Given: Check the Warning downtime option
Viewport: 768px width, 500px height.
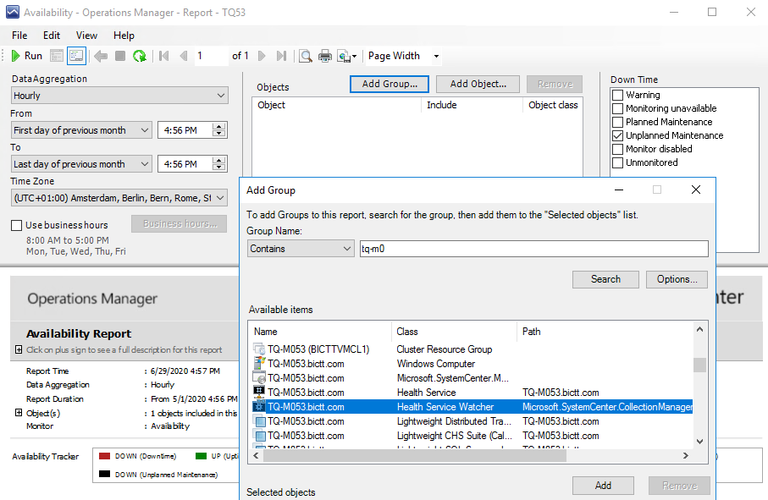Looking at the screenshot, I should pyautogui.click(x=617, y=95).
